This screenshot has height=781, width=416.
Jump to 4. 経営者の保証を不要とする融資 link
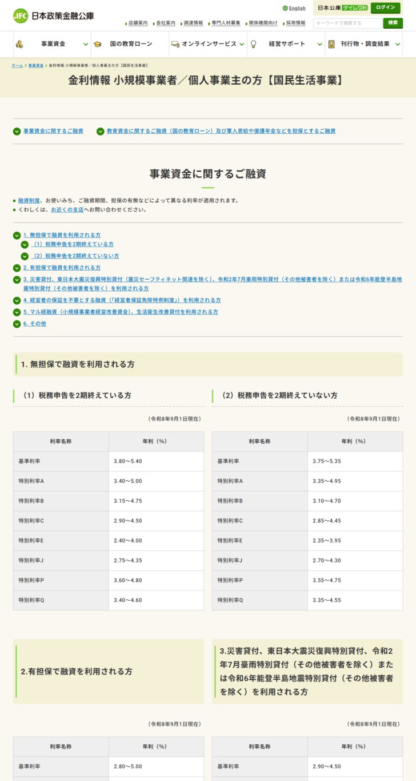coord(122,300)
